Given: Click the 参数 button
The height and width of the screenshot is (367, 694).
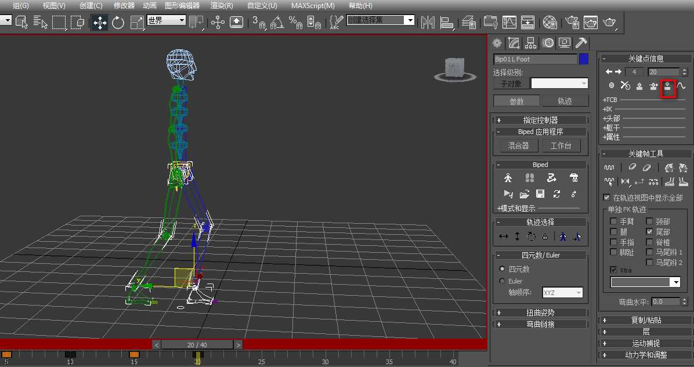Looking at the screenshot, I should 516,101.
